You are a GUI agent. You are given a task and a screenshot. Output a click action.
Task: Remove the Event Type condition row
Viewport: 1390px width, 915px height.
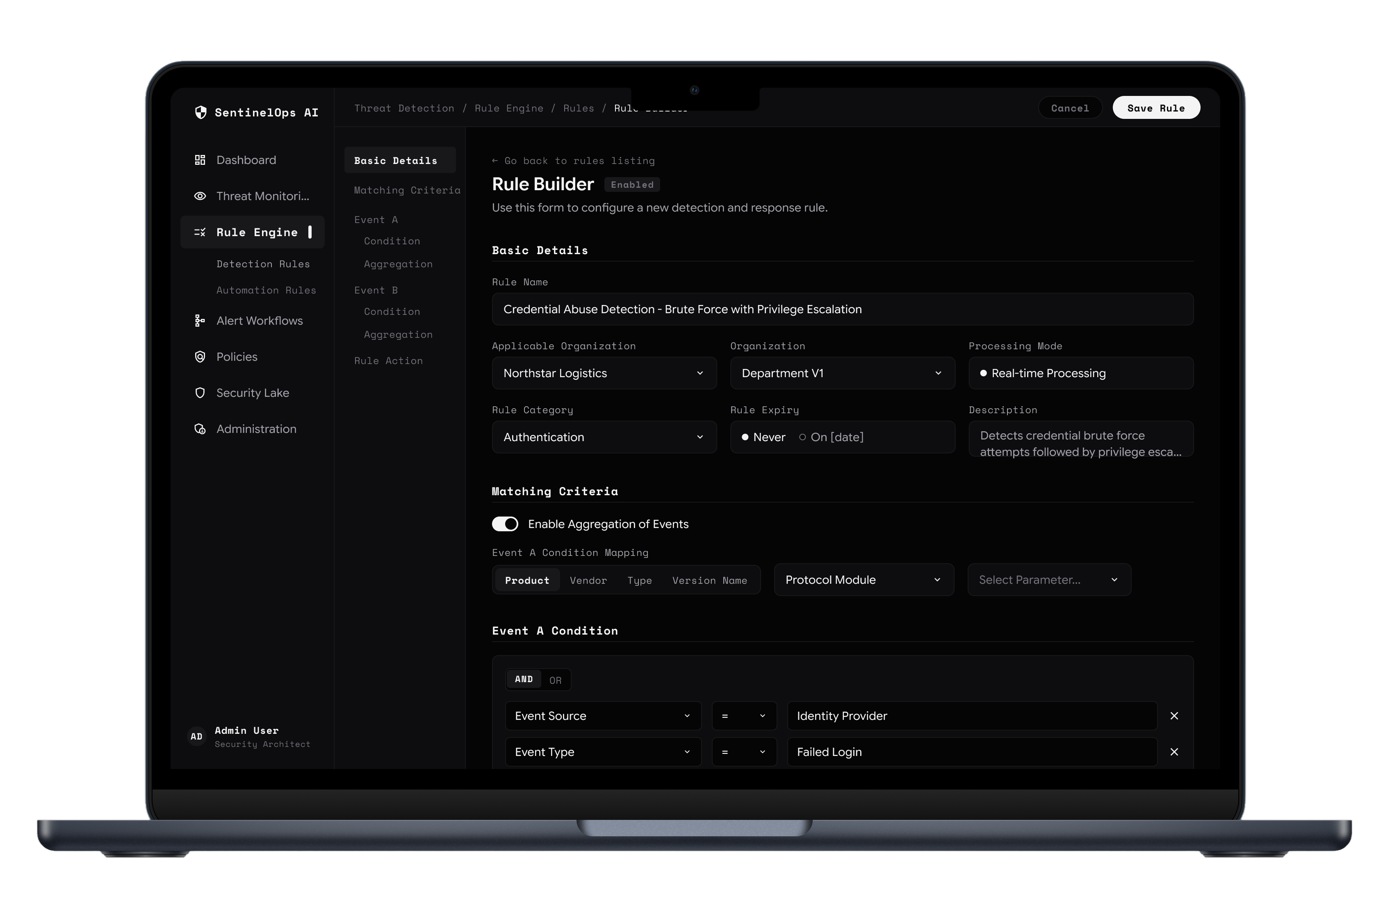[1174, 752]
